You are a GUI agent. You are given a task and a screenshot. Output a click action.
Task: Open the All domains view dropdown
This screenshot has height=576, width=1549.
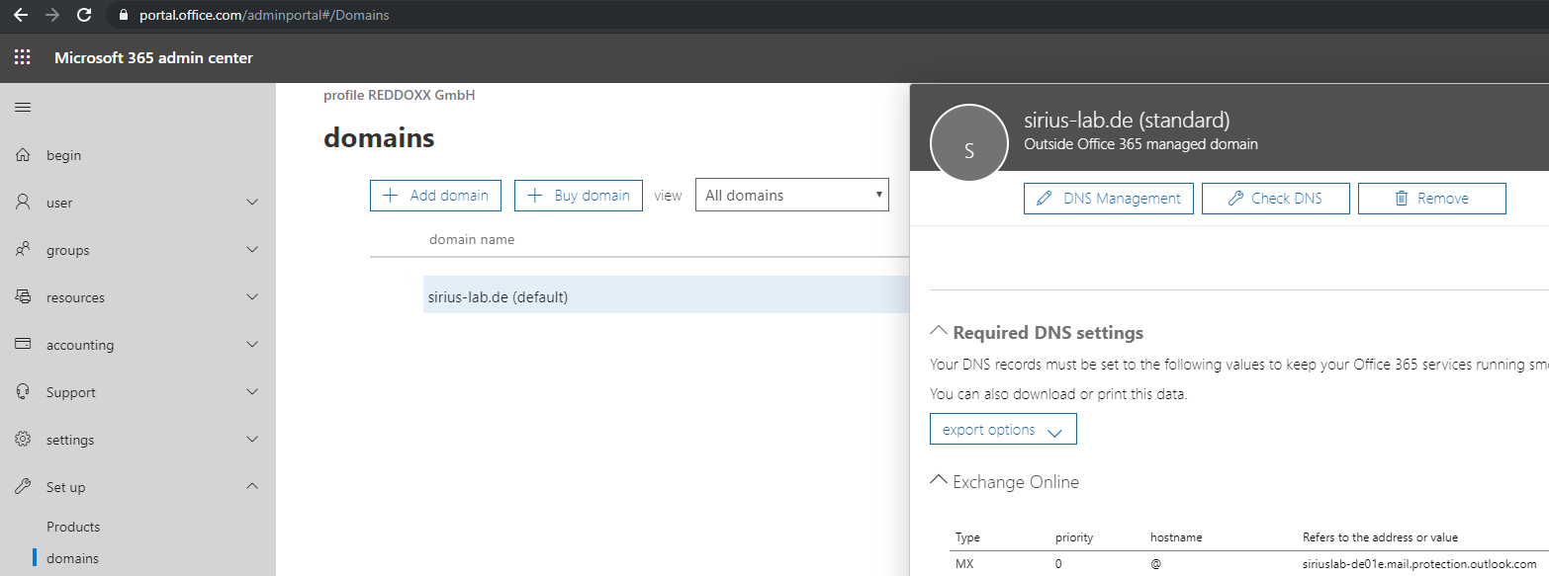tap(791, 195)
